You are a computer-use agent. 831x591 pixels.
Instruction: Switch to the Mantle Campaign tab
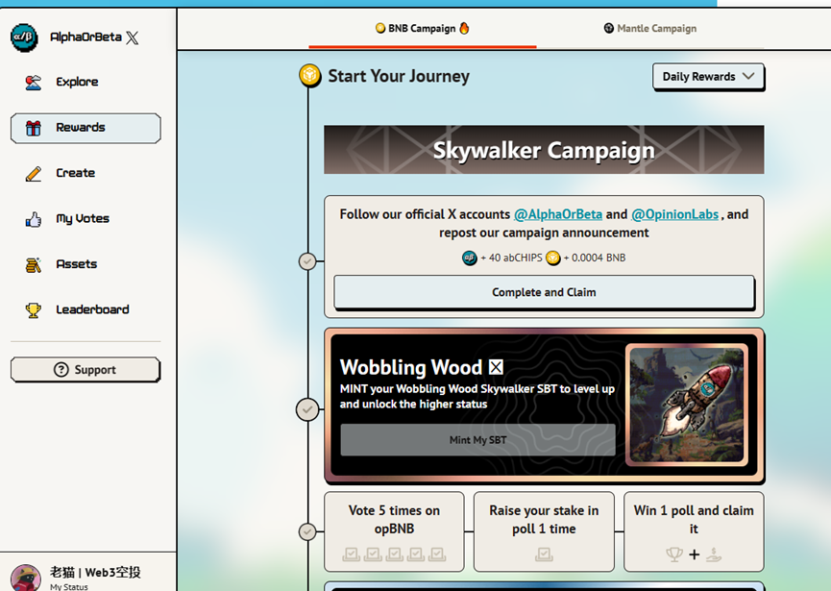[x=650, y=29]
